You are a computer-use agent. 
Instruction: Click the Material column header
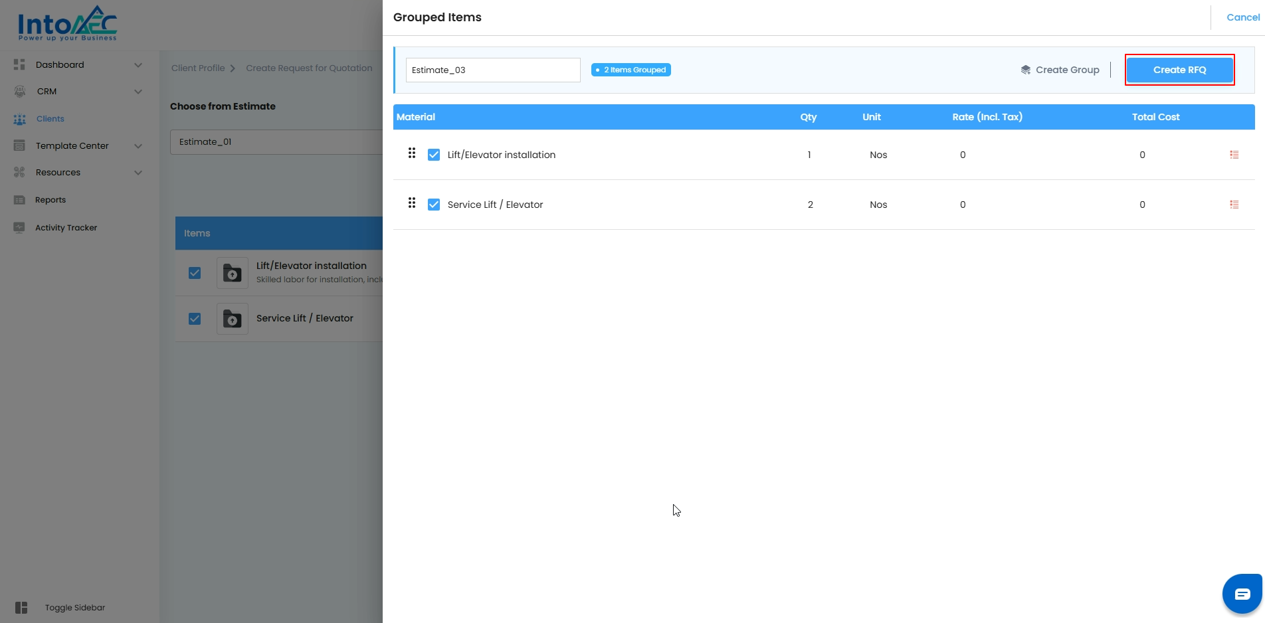click(416, 117)
